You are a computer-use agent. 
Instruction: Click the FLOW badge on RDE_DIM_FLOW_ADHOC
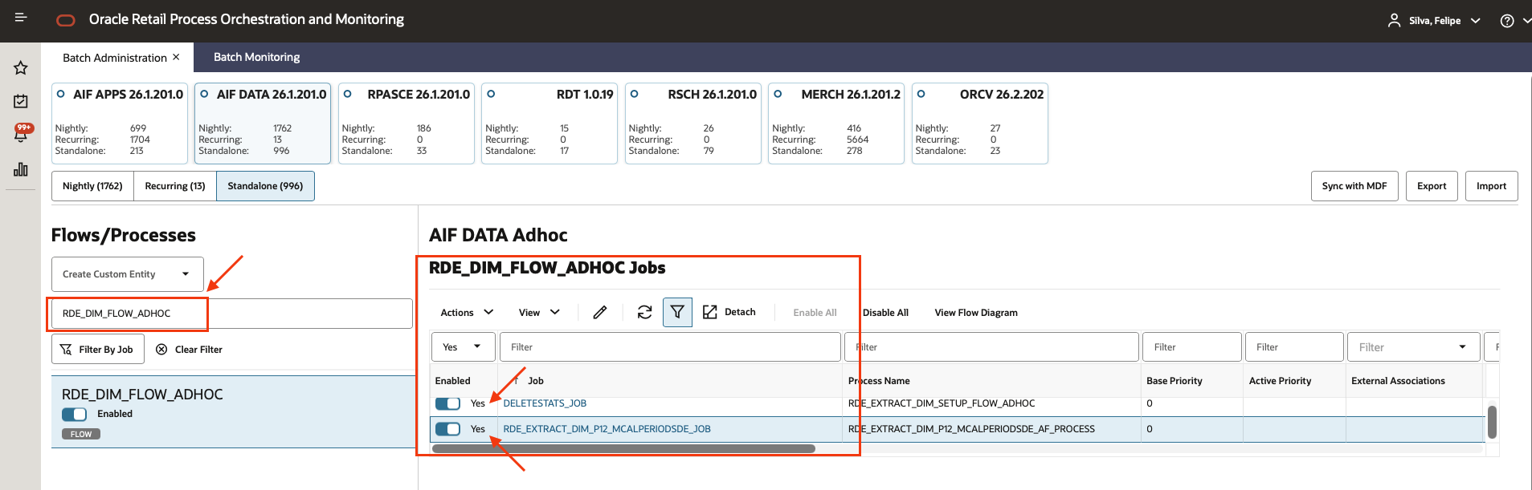(81, 434)
